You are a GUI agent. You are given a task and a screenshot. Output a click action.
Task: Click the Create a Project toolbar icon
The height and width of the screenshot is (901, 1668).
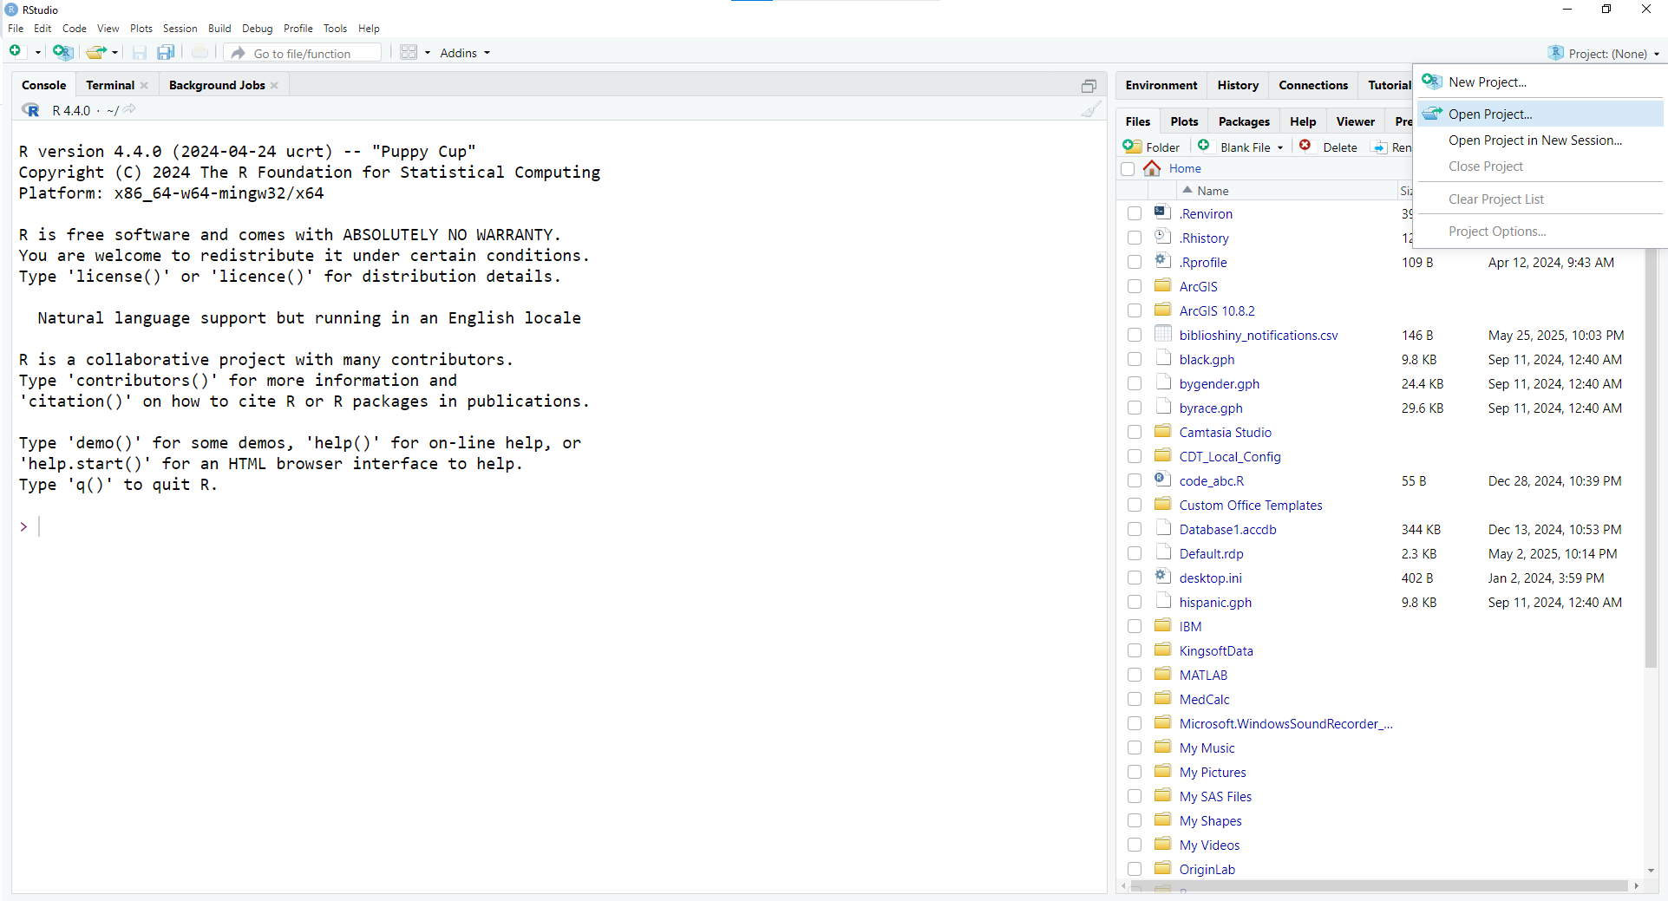62,52
